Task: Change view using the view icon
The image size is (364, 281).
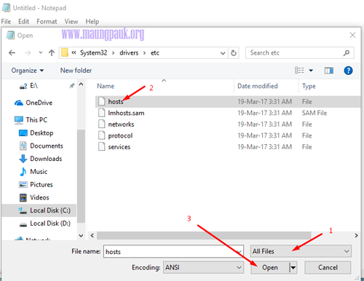Action: 299,71
